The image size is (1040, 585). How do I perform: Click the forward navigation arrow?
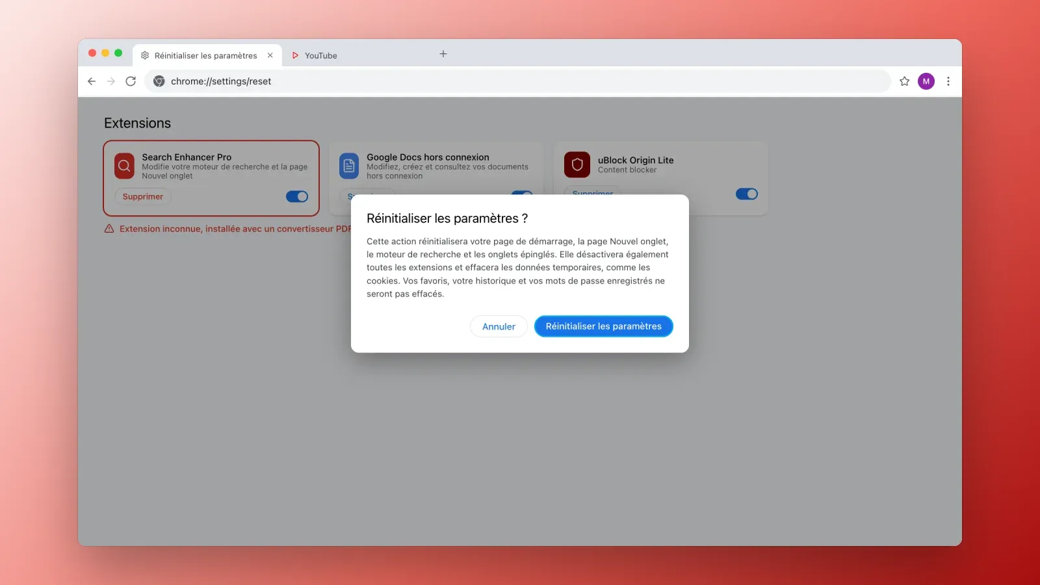pyautogui.click(x=111, y=81)
